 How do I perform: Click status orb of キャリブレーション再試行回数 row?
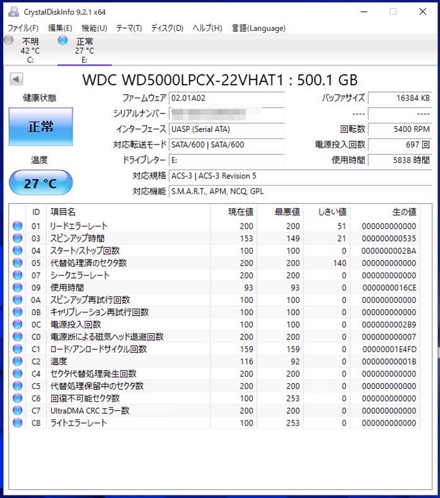tap(18, 312)
